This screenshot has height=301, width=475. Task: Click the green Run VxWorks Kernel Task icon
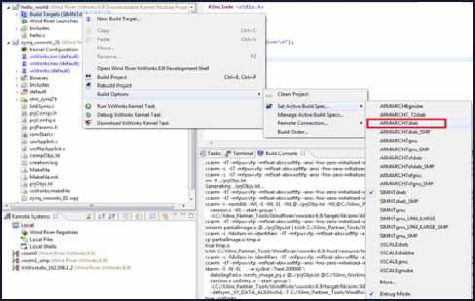coord(88,106)
